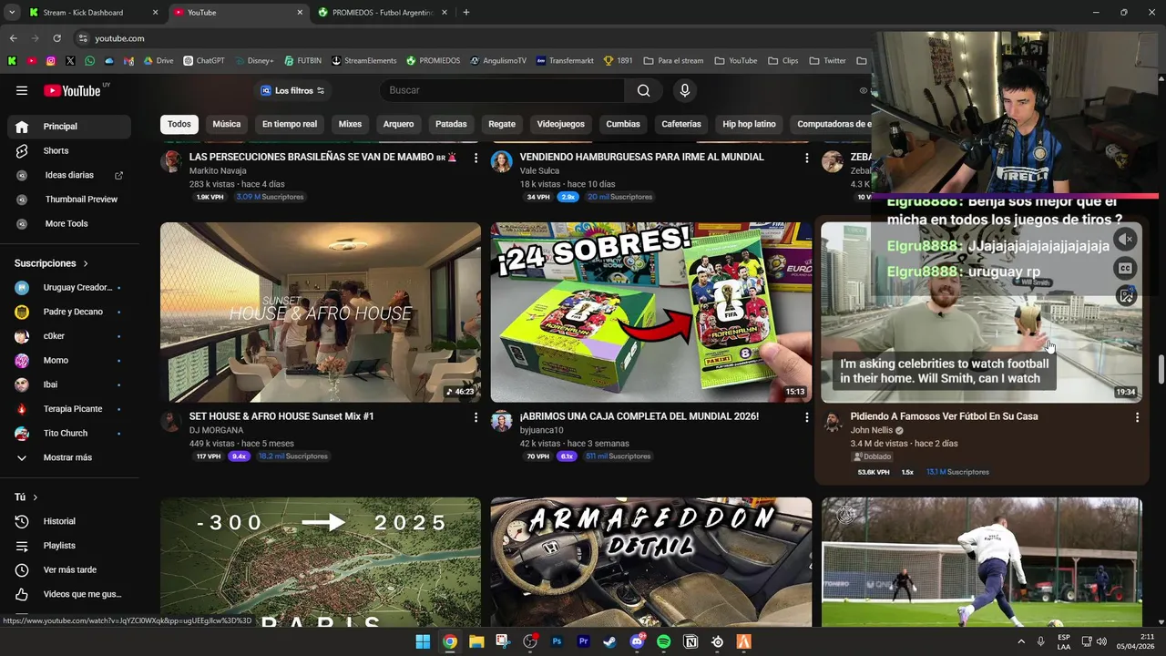The image size is (1166, 656).
Task: Open the Clips bookmark folder
Action: [x=782, y=61]
